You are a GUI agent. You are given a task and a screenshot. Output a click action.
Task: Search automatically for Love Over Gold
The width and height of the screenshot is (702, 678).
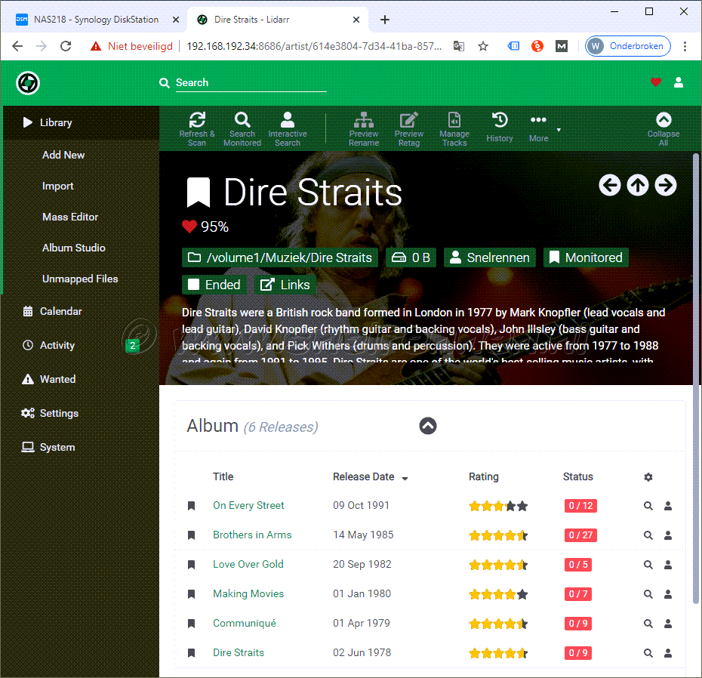(x=648, y=565)
